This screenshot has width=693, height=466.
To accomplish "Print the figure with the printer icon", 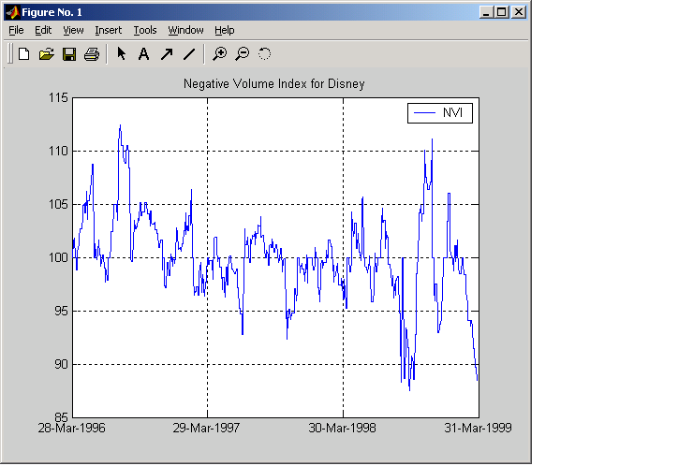I will tap(92, 54).
